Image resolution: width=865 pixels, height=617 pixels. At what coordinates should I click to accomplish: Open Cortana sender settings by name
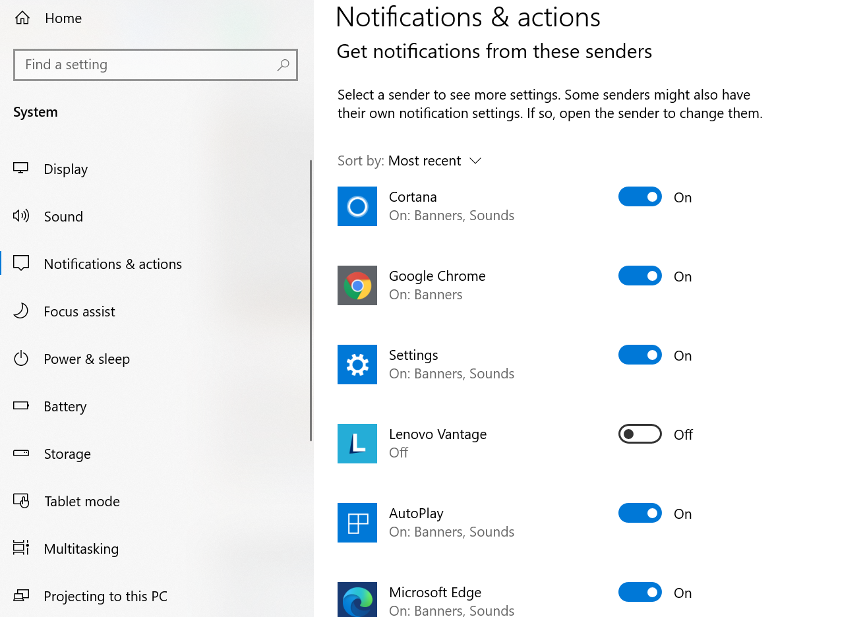tap(413, 197)
